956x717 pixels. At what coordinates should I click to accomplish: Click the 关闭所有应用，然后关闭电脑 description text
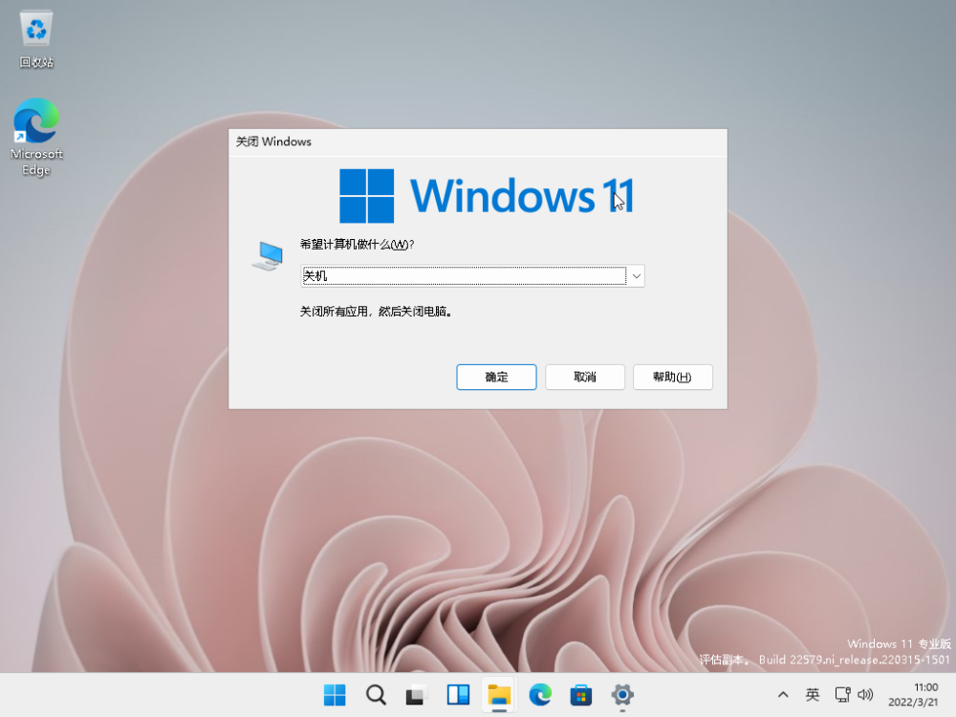376,312
